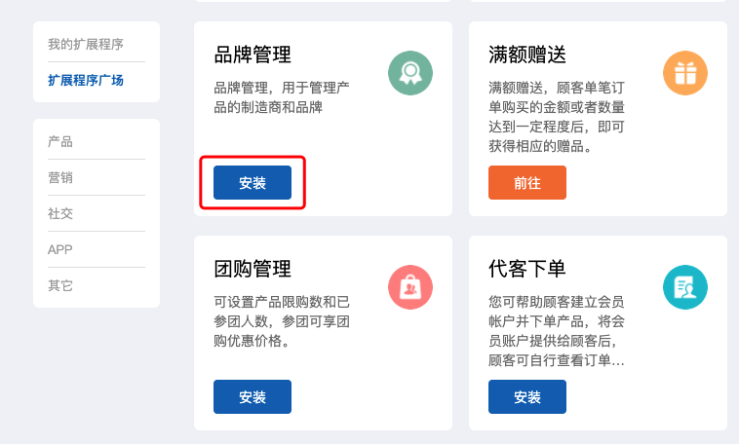
Task: Open 我的扩展程序 in sidebar
Action: [85, 44]
